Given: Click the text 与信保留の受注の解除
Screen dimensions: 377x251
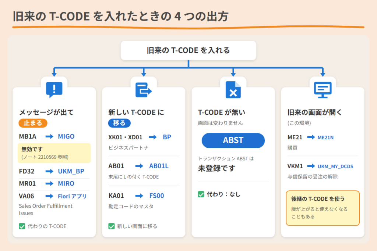Looking at the screenshot, I should 313,177.
